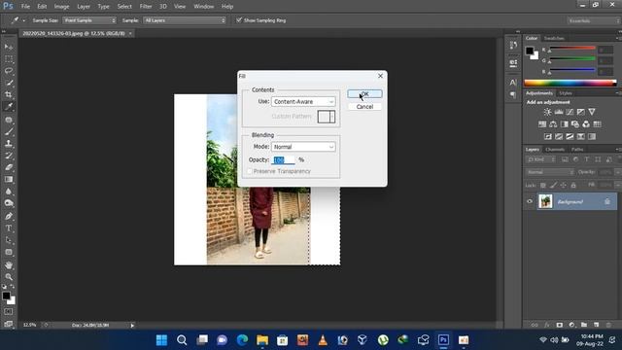Open the History panel icon
This screenshot has width=622, height=350.
513,46
